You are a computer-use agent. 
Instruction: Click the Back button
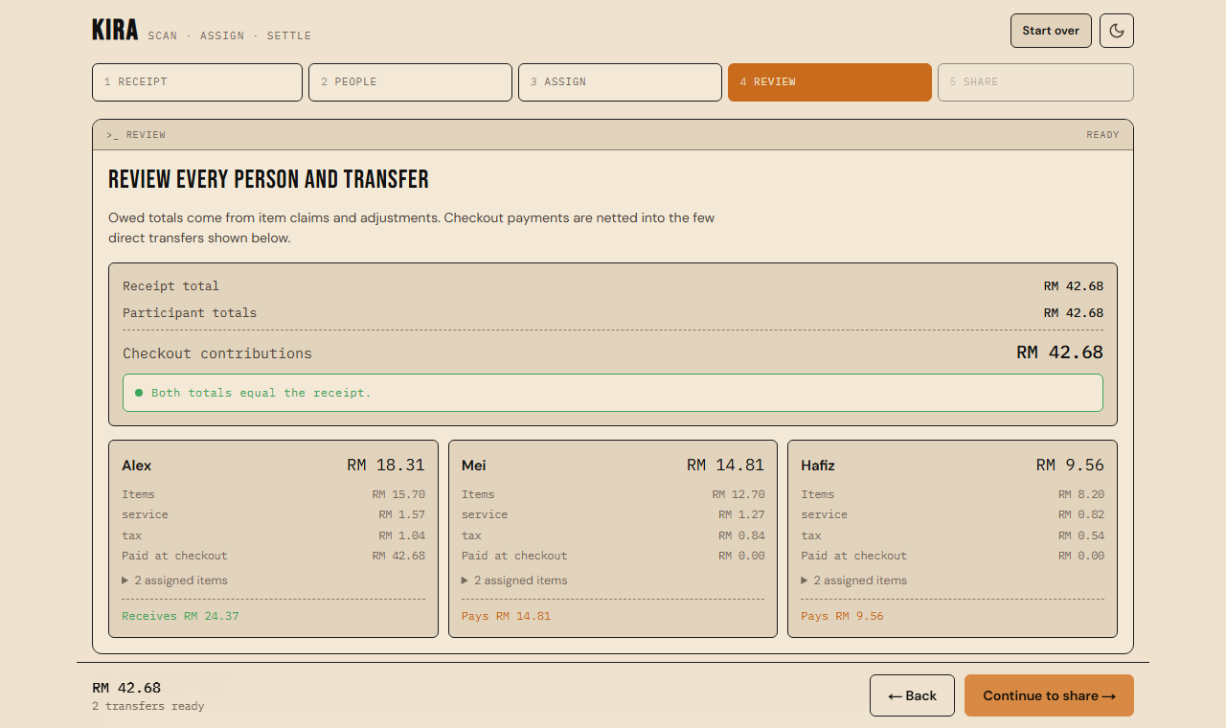coord(912,695)
